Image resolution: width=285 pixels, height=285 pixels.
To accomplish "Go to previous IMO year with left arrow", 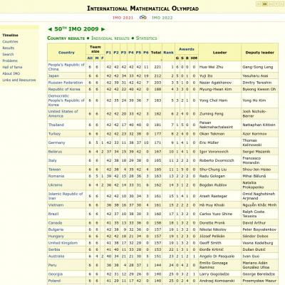I will point(50,29).
